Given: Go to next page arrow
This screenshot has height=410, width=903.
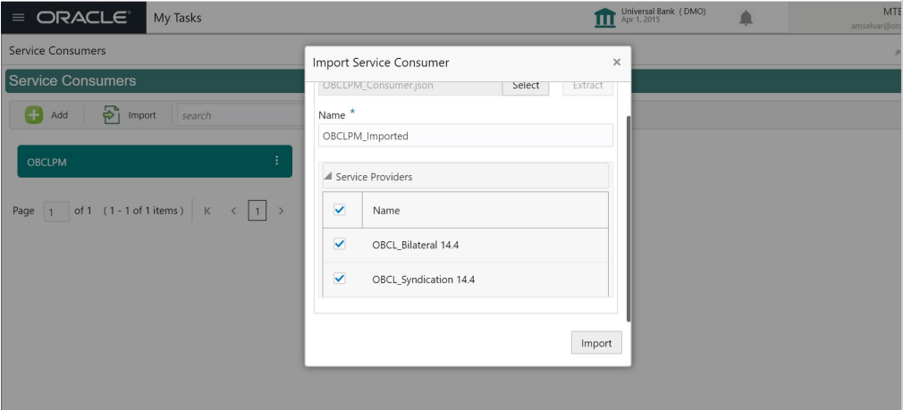Looking at the screenshot, I should tap(281, 211).
